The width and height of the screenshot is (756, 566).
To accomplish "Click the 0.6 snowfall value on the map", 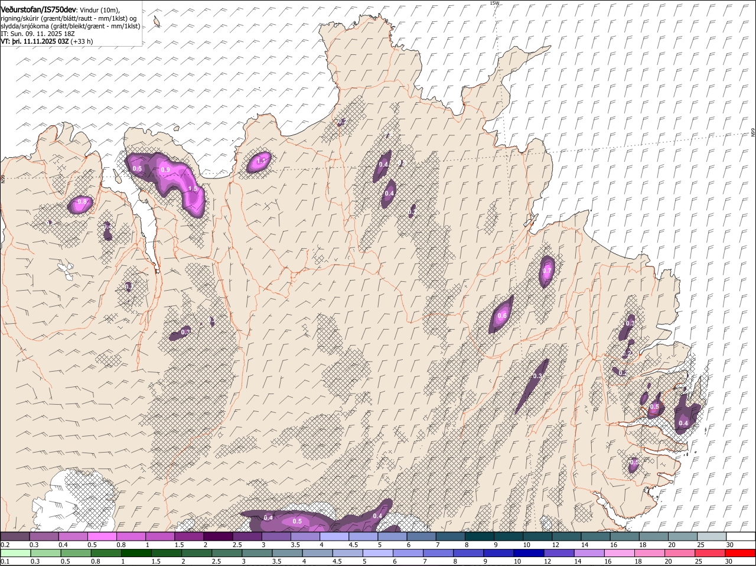I will tap(502, 315).
